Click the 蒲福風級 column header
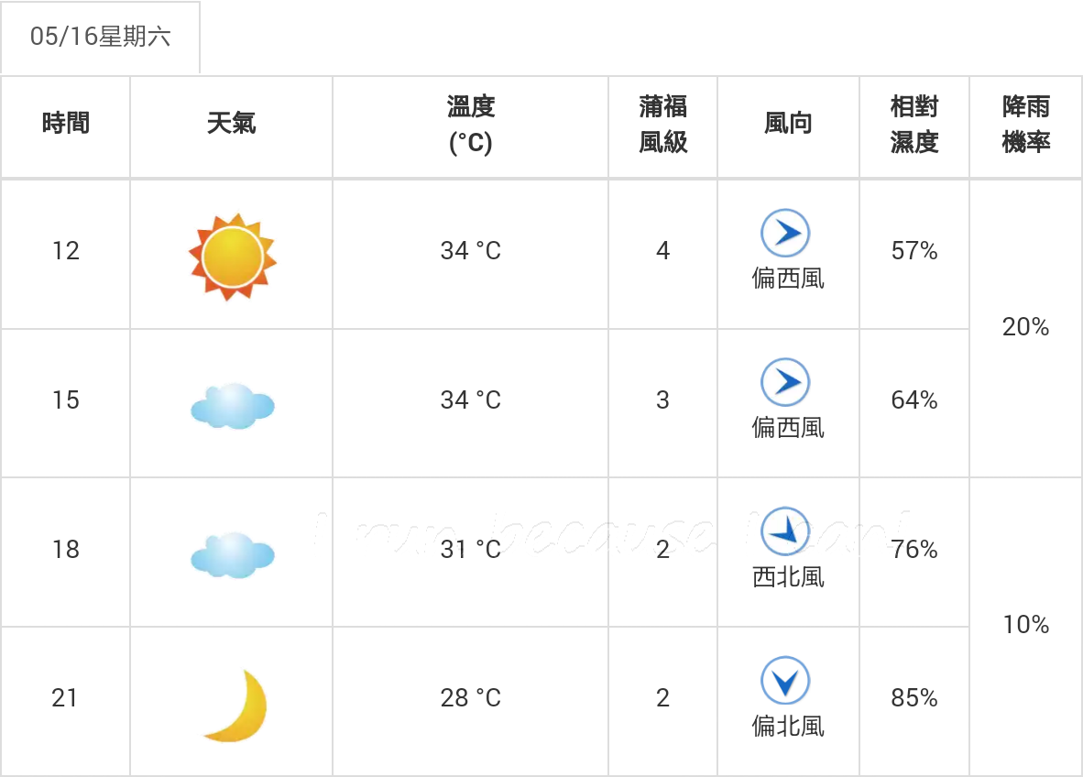1083x777 pixels. point(662,125)
